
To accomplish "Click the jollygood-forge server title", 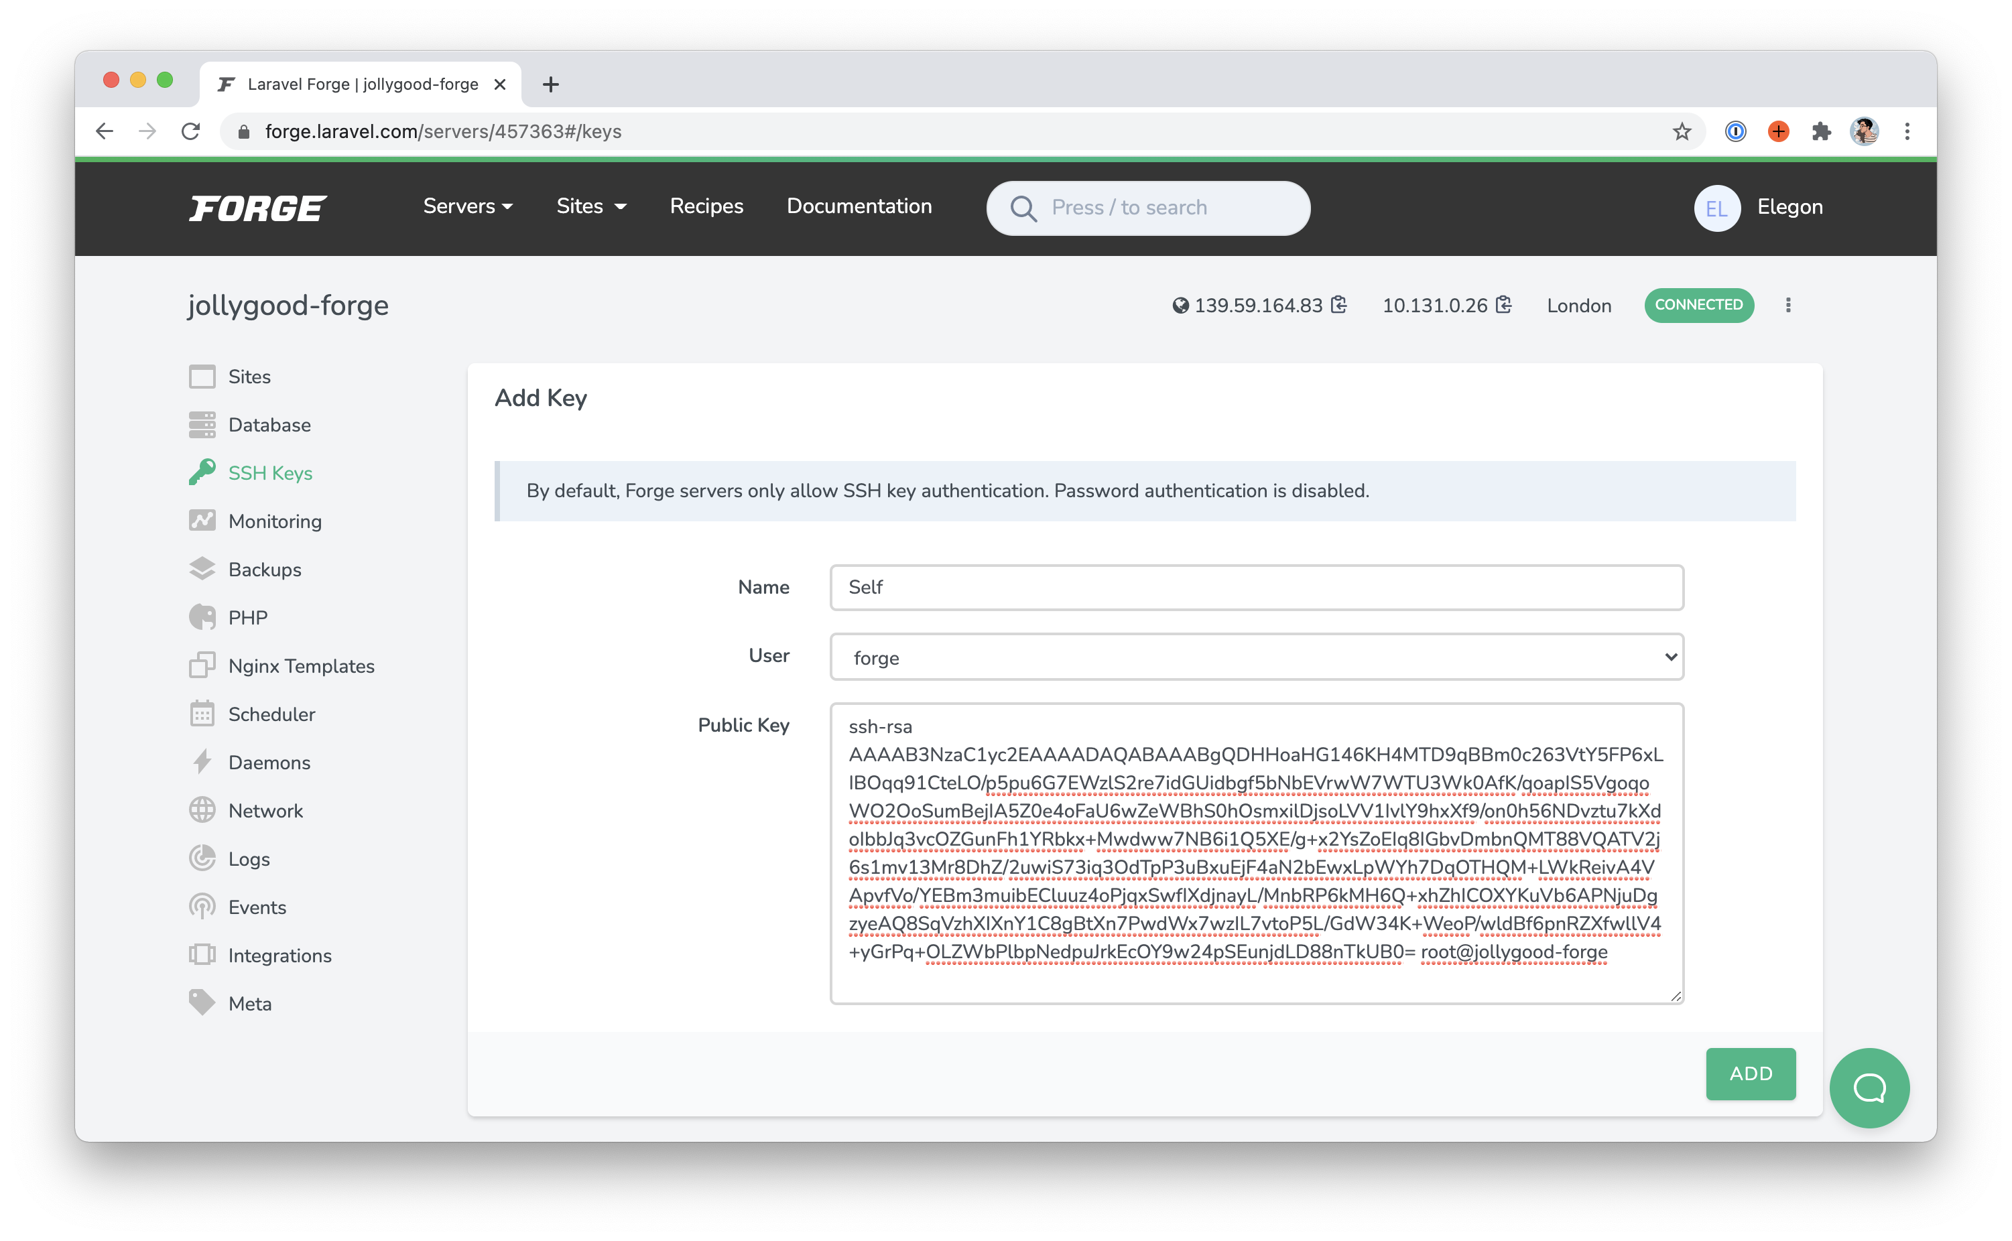I will tap(288, 306).
